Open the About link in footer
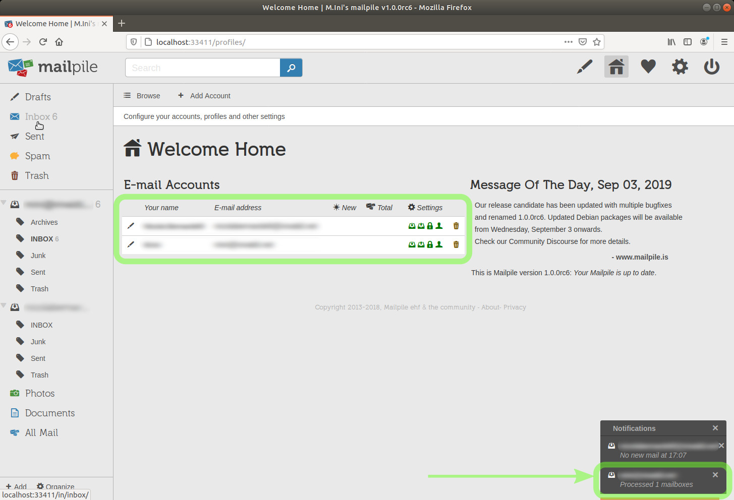734x500 pixels. pyautogui.click(x=490, y=307)
